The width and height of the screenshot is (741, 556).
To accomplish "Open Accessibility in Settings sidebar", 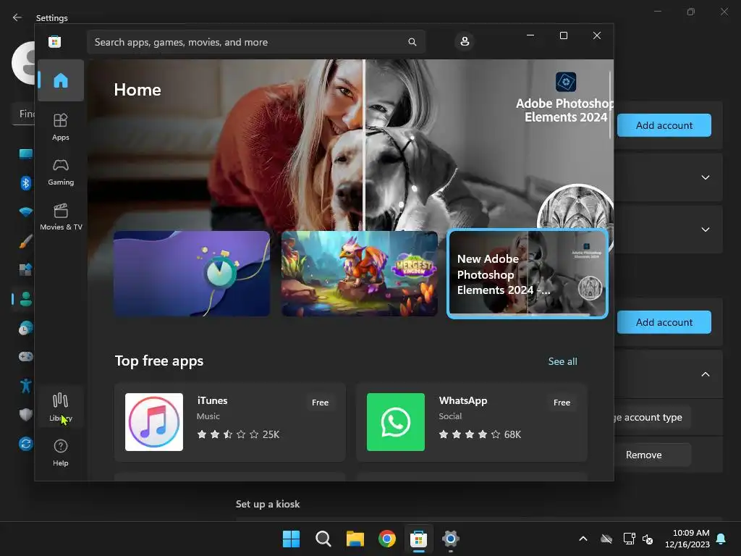I will click(x=25, y=386).
